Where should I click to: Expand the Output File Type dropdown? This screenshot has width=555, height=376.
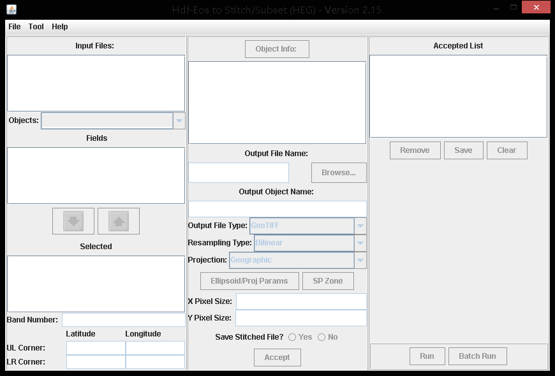[x=360, y=226]
